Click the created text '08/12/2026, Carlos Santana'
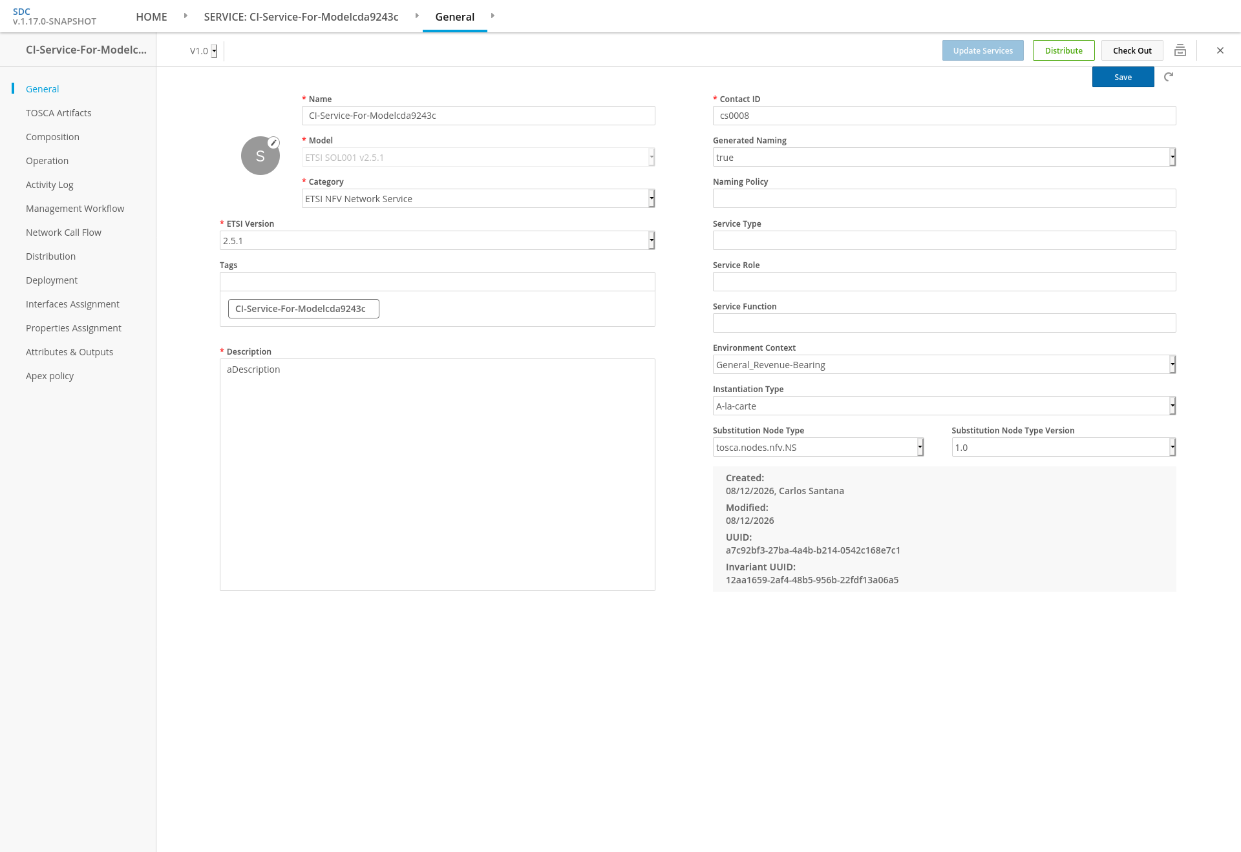This screenshot has height=852, width=1241. (x=785, y=491)
